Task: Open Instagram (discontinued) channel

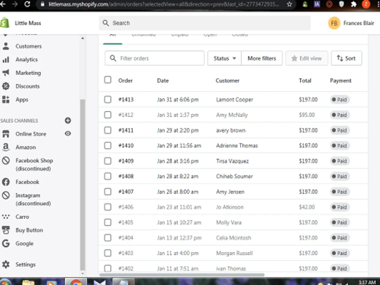Action: tap(33, 199)
